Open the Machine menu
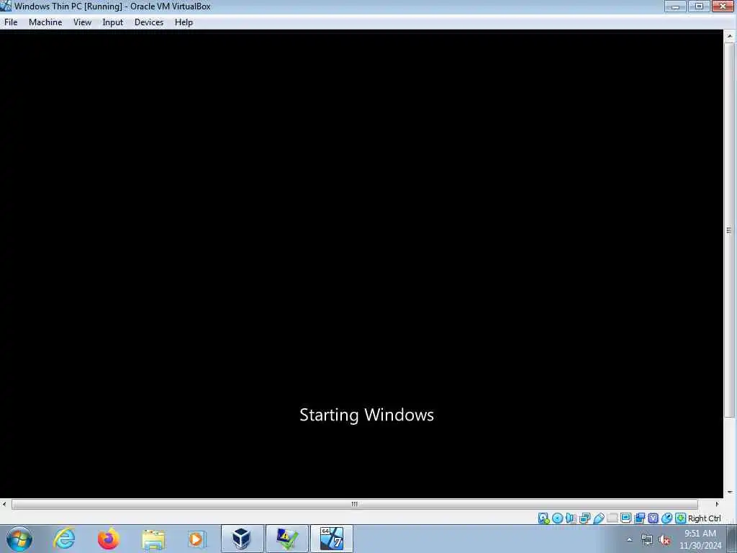737x553 pixels. coord(45,22)
